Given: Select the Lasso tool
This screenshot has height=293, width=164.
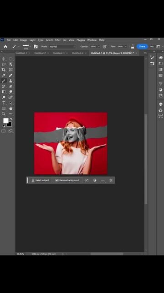Looking at the screenshot, I should [4, 64].
